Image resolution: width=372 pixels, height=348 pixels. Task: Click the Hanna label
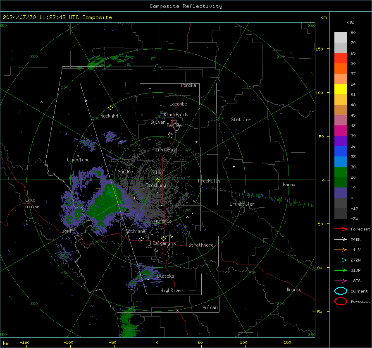[289, 185]
